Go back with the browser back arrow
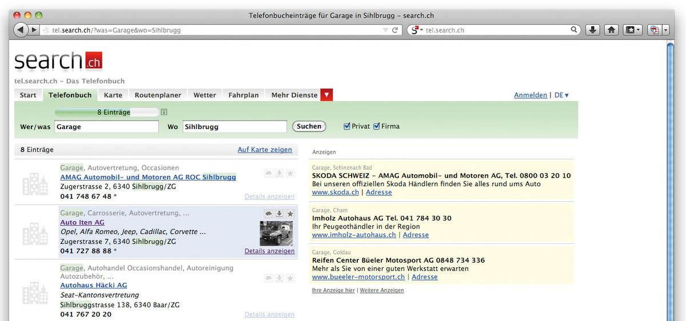The width and height of the screenshot is (686, 321). click(21, 30)
